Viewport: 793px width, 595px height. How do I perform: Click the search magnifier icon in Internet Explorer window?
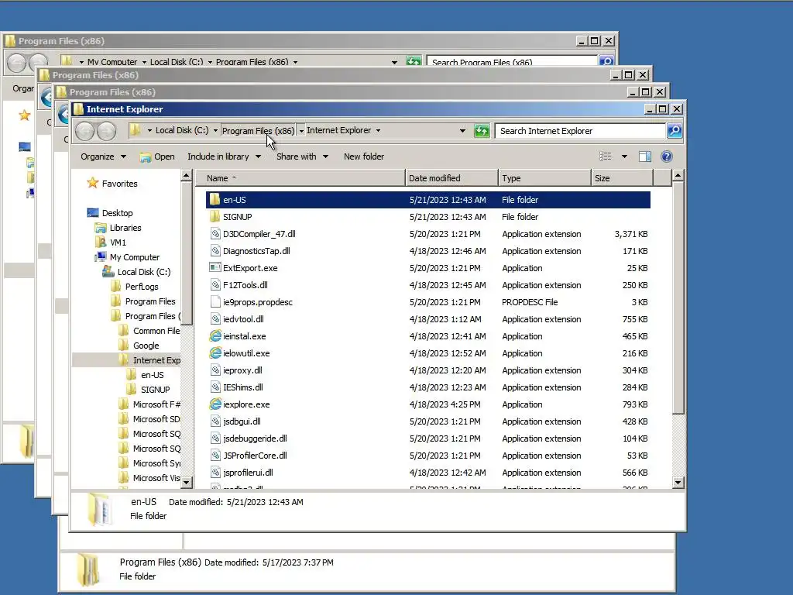tap(675, 131)
